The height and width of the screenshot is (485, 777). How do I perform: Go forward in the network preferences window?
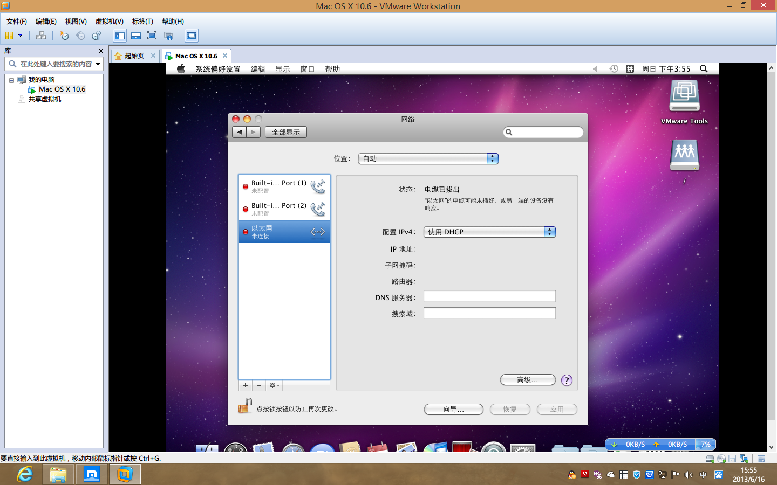click(254, 132)
